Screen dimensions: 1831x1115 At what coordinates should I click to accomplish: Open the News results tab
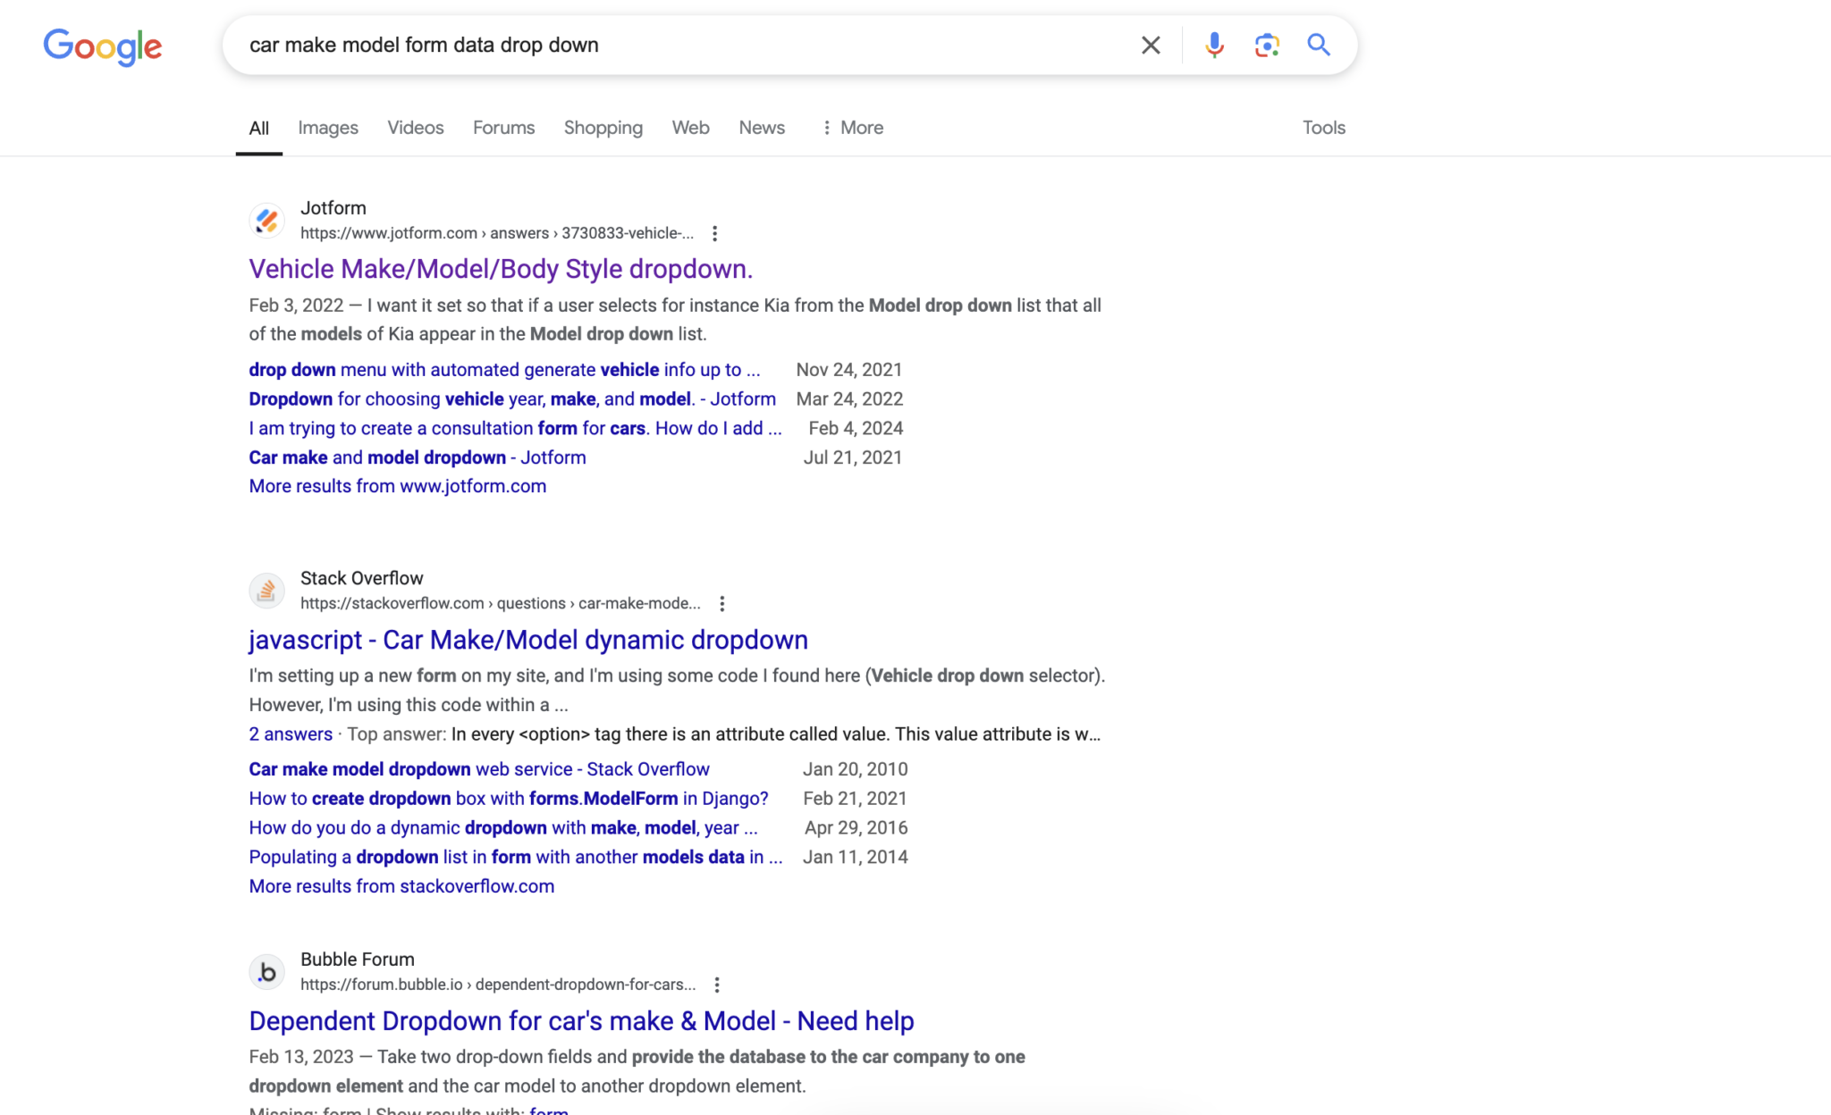(761, 128)
